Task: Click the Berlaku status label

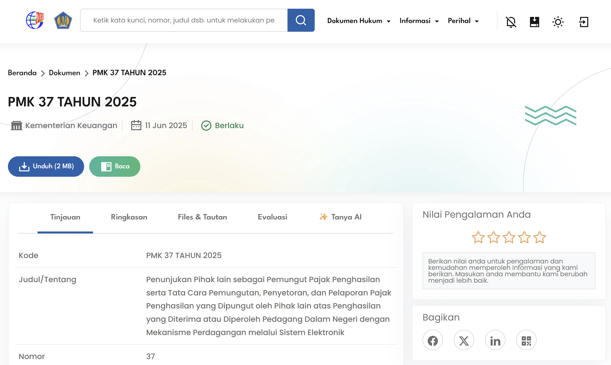Action: coord(229,126)
